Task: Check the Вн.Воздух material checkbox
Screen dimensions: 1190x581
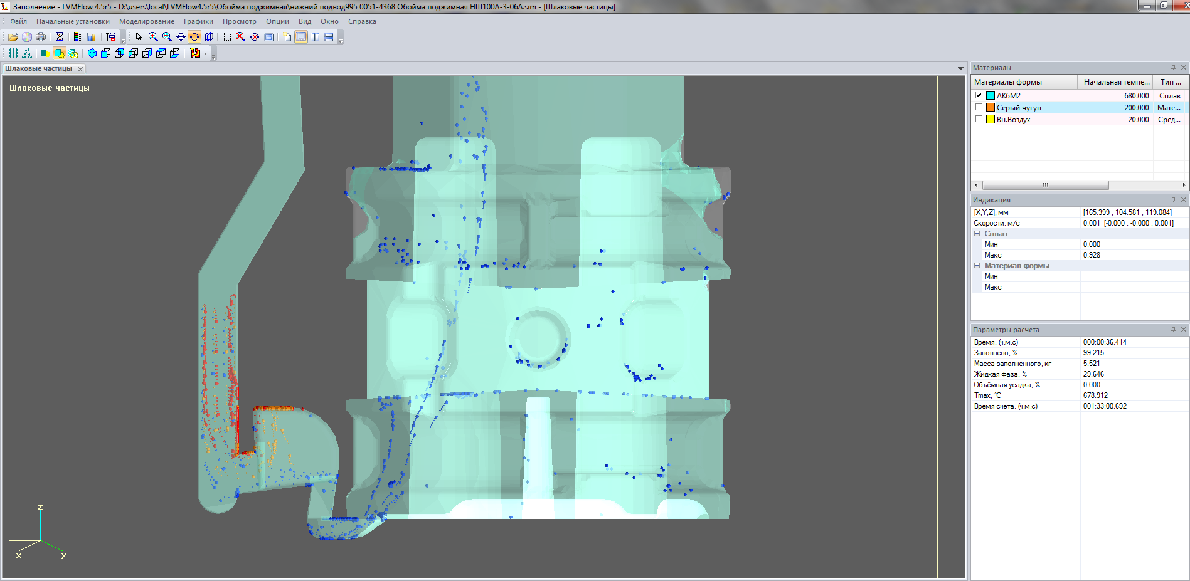Action: [x=979, y=119]
